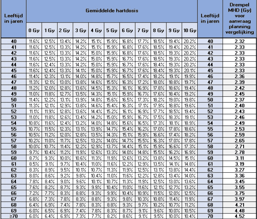Viewport: 257px width, 219px height.
Task: Select 15.6% in age 50 row, 5 Gy
Action: pyautogui.click(x=112, y=100)
